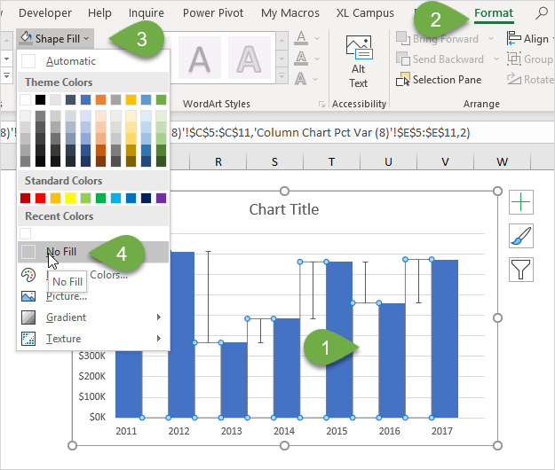Image resolution: width=555 pixels, height=470 pixels.
Task: Click the Gradient fill icon
Action: (x=28, y=317)
